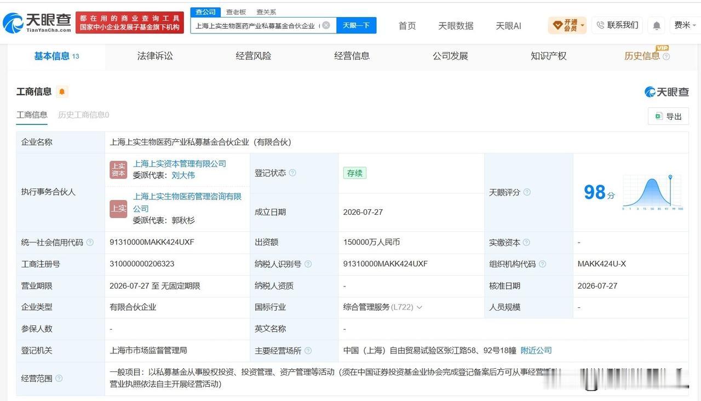
Task: Open representative 刘大伟 link
Action: click(x=183, y=175)
